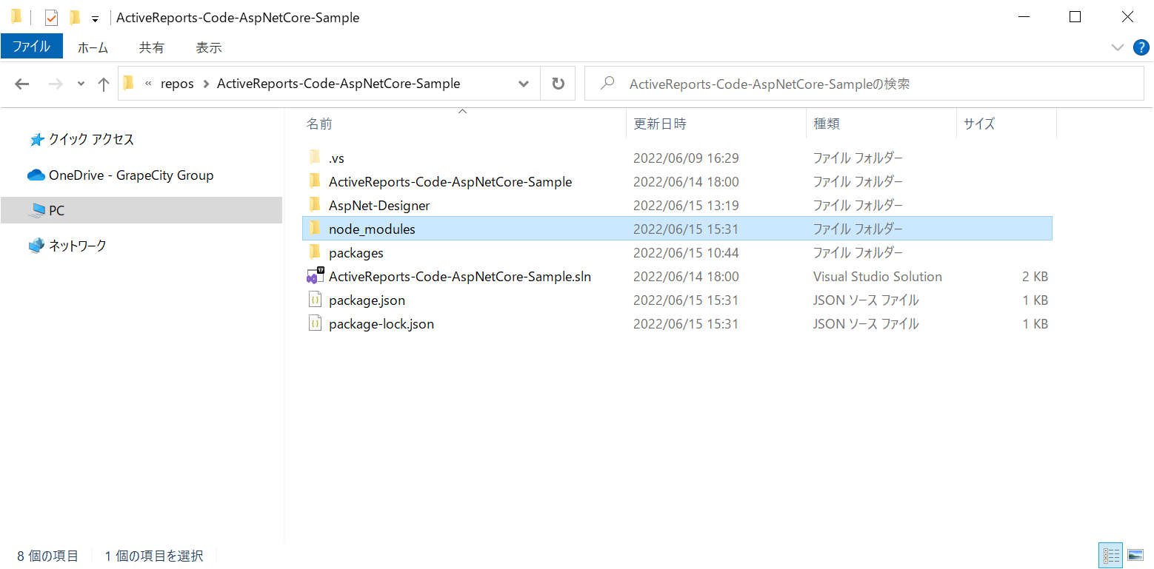Open the Customize Quick Access Toolbar dropdown
This screenshot has width=1154, height=569.
95,18
